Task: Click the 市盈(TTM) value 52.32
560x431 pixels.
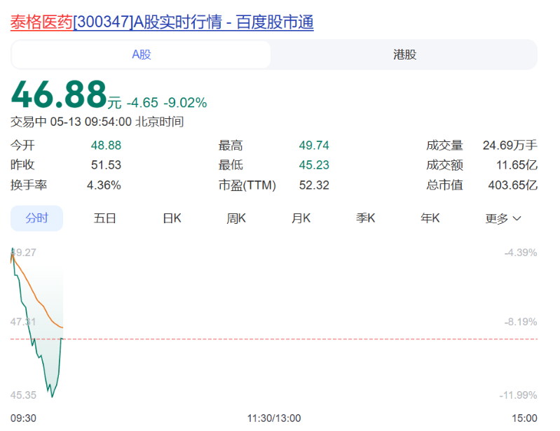Action: (x=314, y=185)
